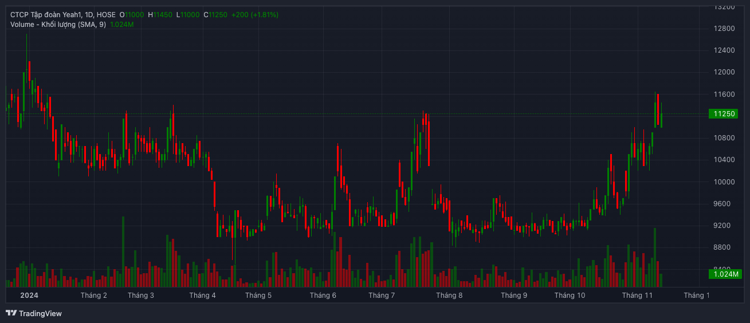Image resolution: width=750 pixels, height=323 pixels.
Task: Click the H11450 high price in header
Action: coord(160,14)
